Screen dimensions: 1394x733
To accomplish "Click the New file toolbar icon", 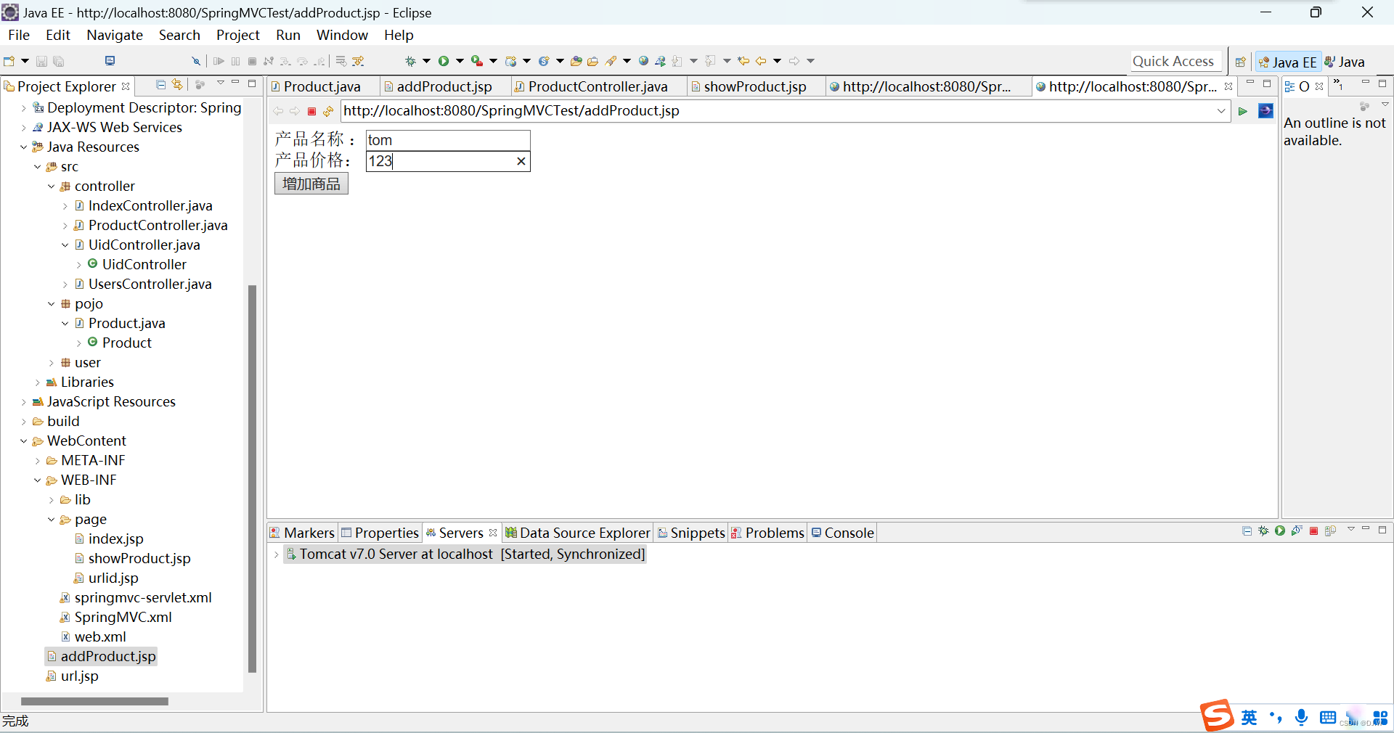I will (x=9, y=61).
